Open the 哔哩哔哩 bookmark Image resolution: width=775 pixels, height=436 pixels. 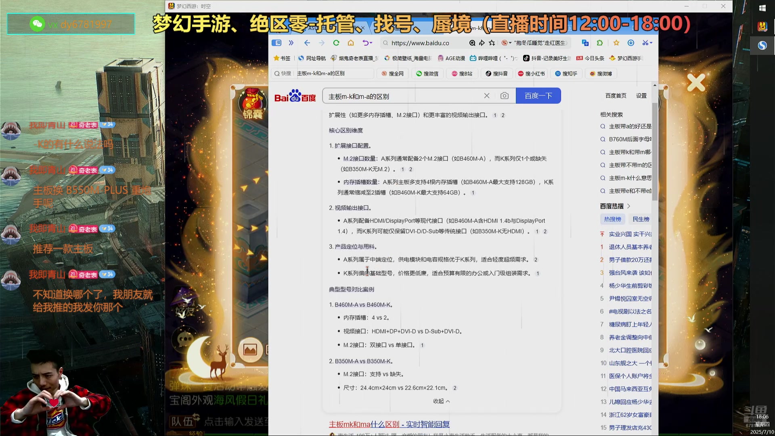click(494, 58)
